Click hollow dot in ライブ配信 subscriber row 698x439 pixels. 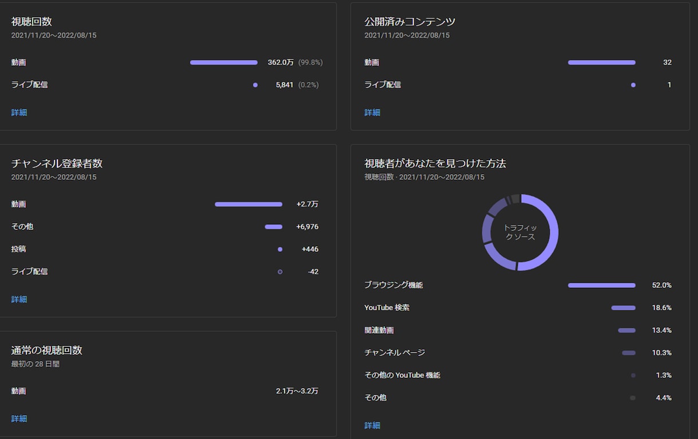click(x=280, y=272)
